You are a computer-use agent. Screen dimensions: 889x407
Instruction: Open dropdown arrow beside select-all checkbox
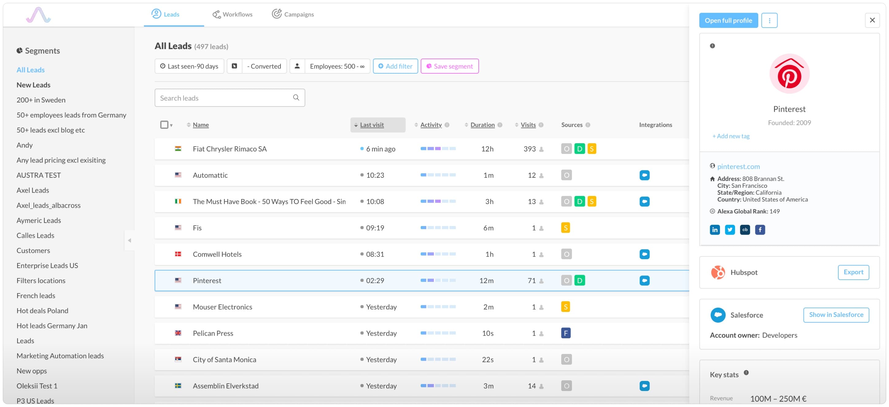point(171,125)
